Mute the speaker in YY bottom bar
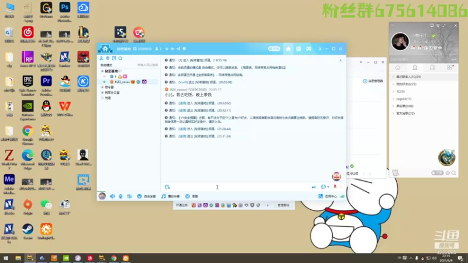This screenshot has height=263, width=468. coord(112,196)
